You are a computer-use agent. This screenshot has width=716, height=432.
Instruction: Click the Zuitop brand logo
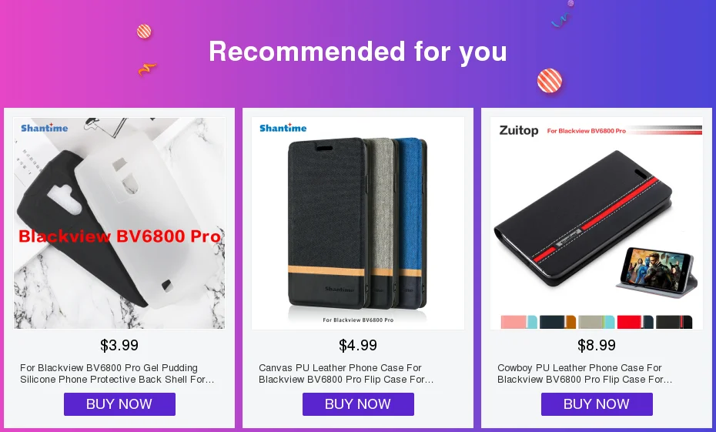pyautogui.click(x=519, y=131)
